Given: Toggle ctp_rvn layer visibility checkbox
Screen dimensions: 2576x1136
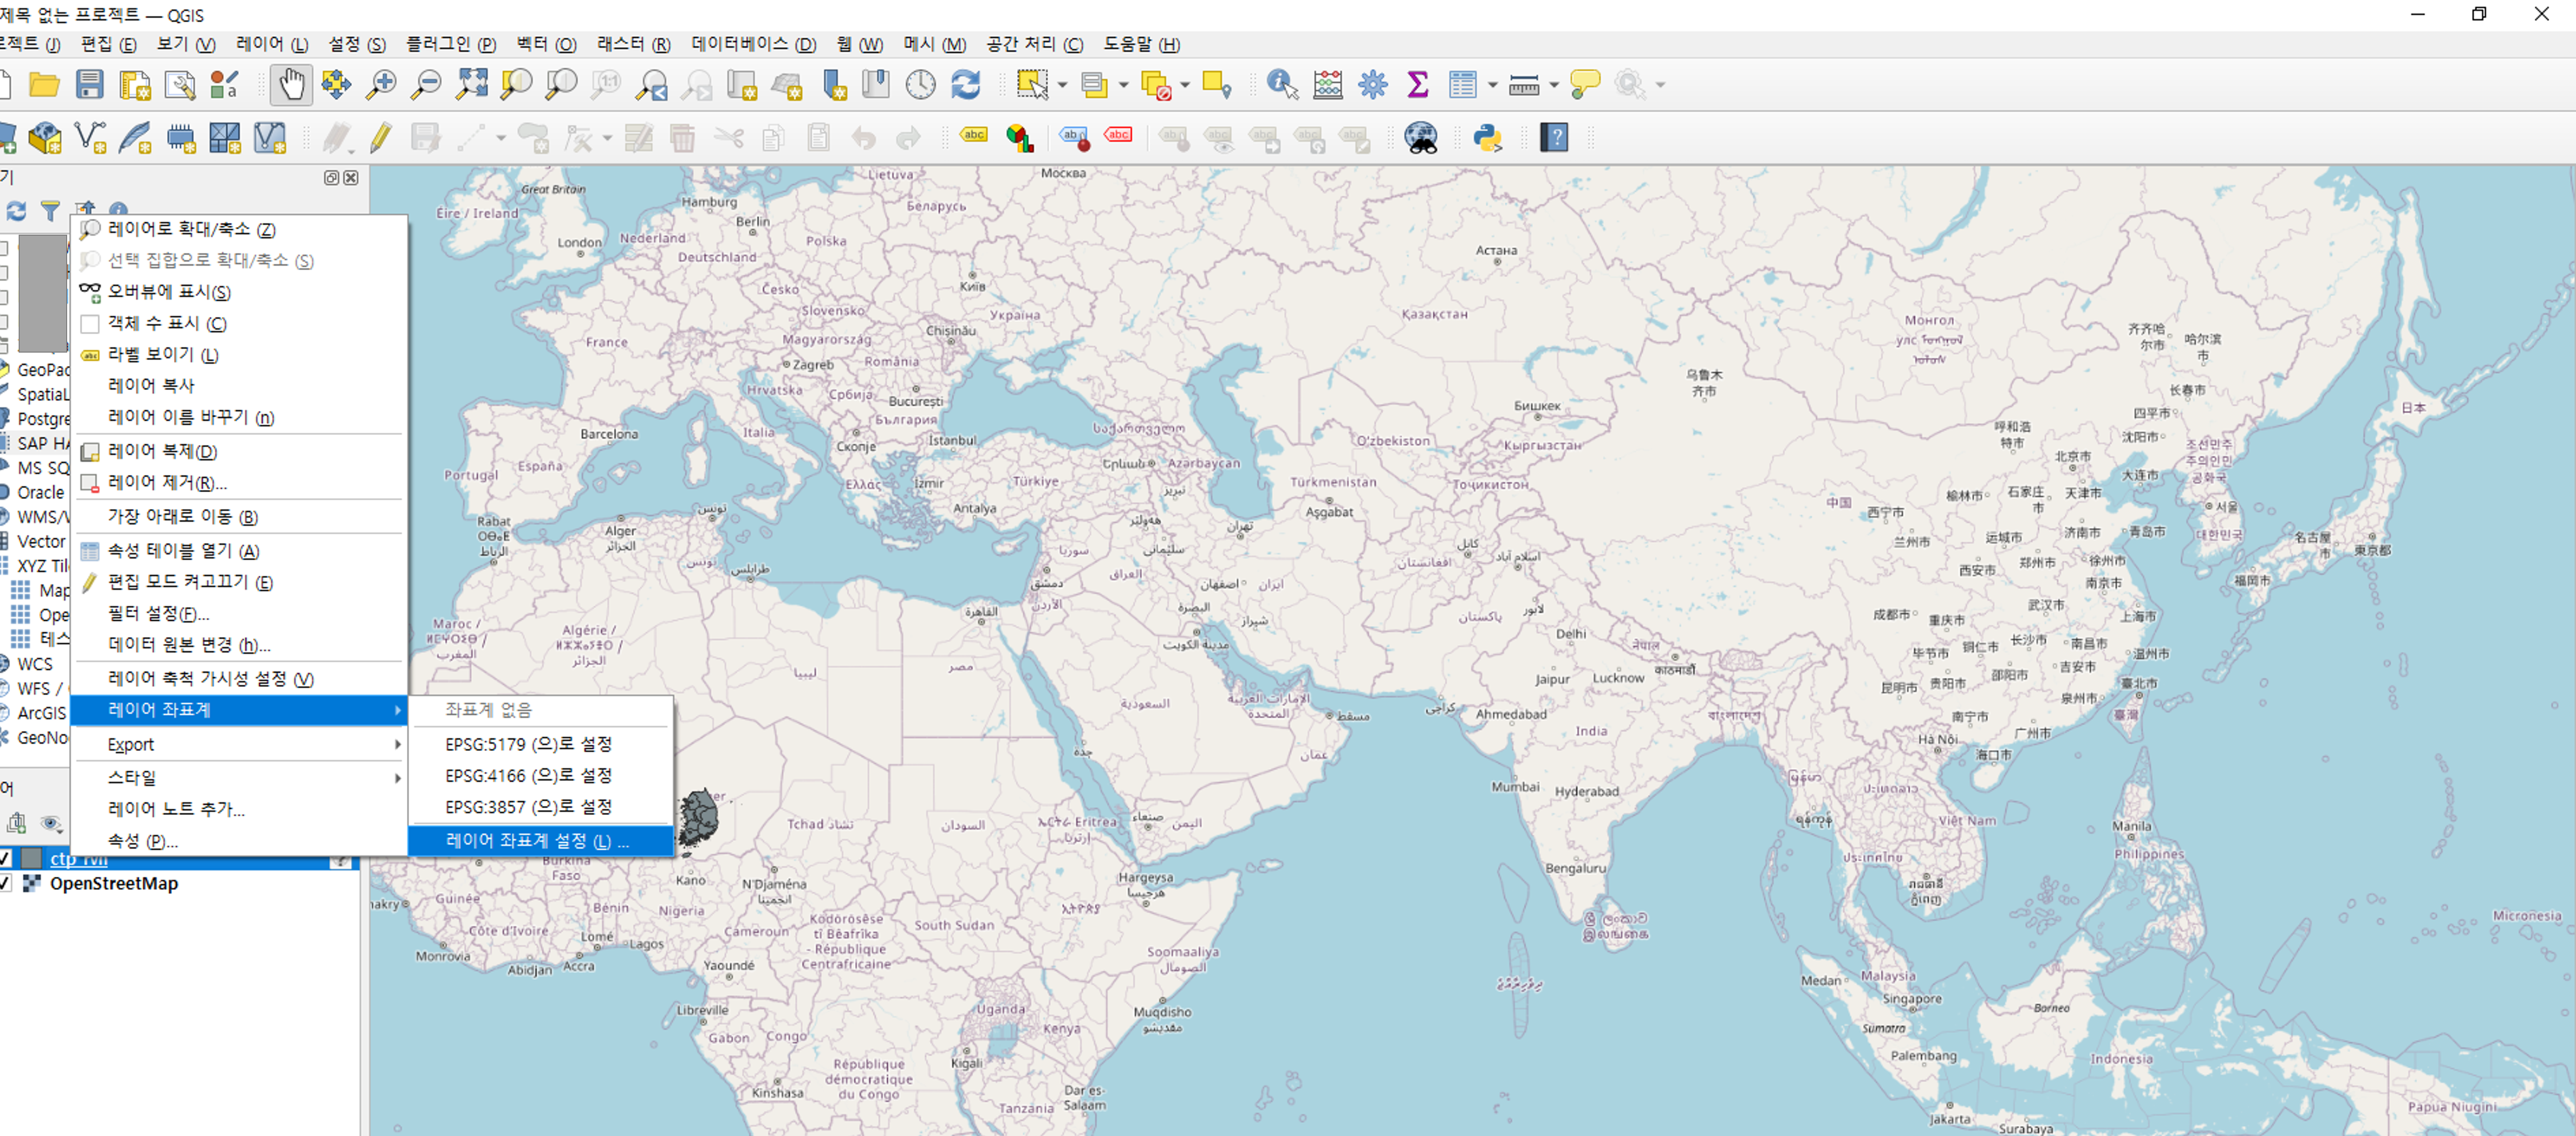Looking at the screenshot, I should pos(6,859).
